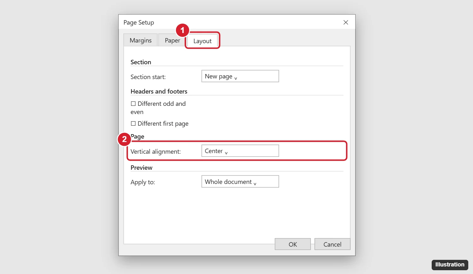Click the Cancel button
Viewport: 473px width, 274px height.
tap(332, 244)
